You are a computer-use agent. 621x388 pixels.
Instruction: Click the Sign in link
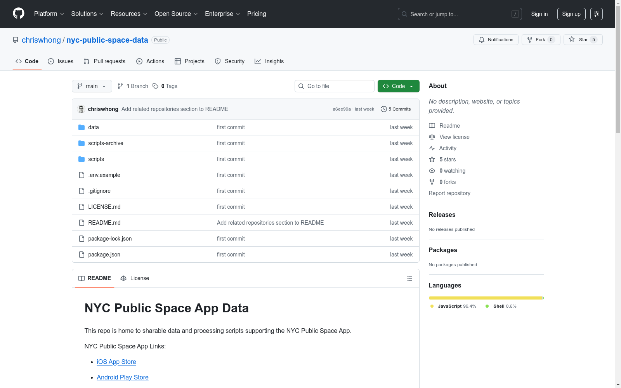click(x=539, y=14)
